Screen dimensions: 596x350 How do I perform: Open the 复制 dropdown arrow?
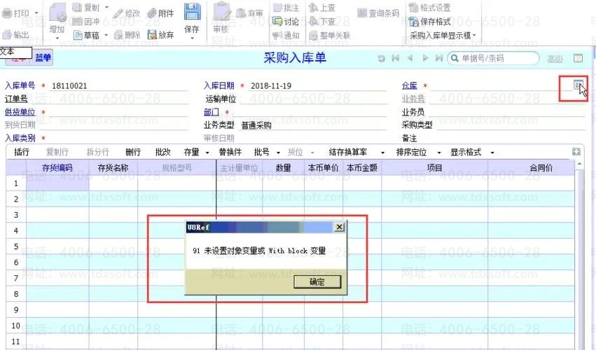[x=106, y=7]
